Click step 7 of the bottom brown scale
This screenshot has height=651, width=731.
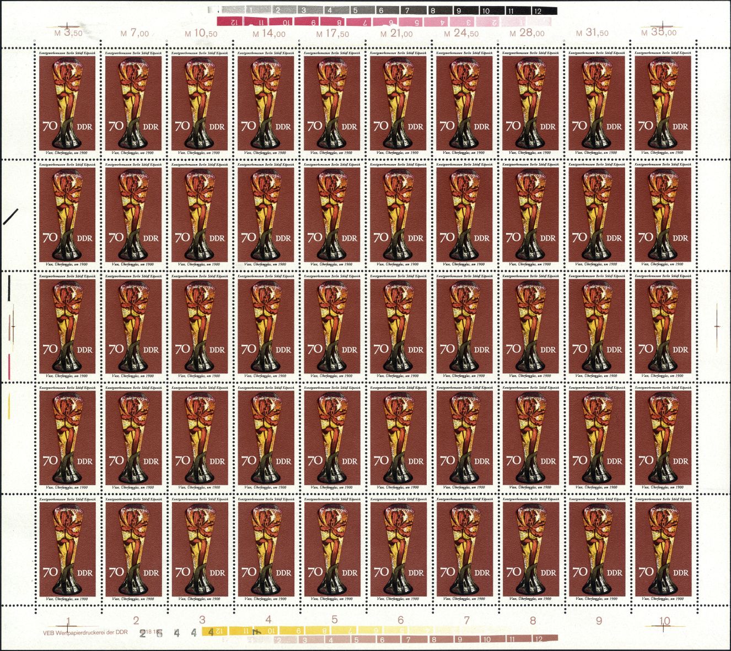pyautogui.click(x=415, y=639)
